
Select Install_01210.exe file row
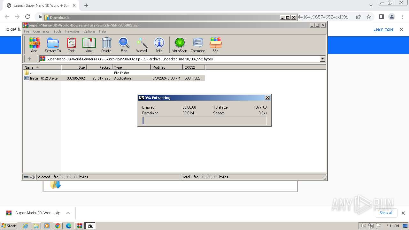coord(114,78)
